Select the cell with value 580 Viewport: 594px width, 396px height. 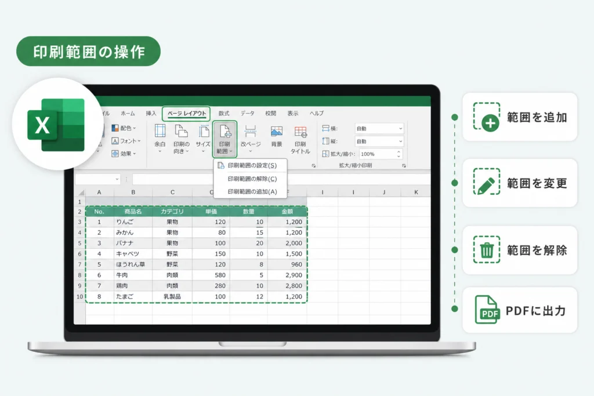click(x=211, y=275)
